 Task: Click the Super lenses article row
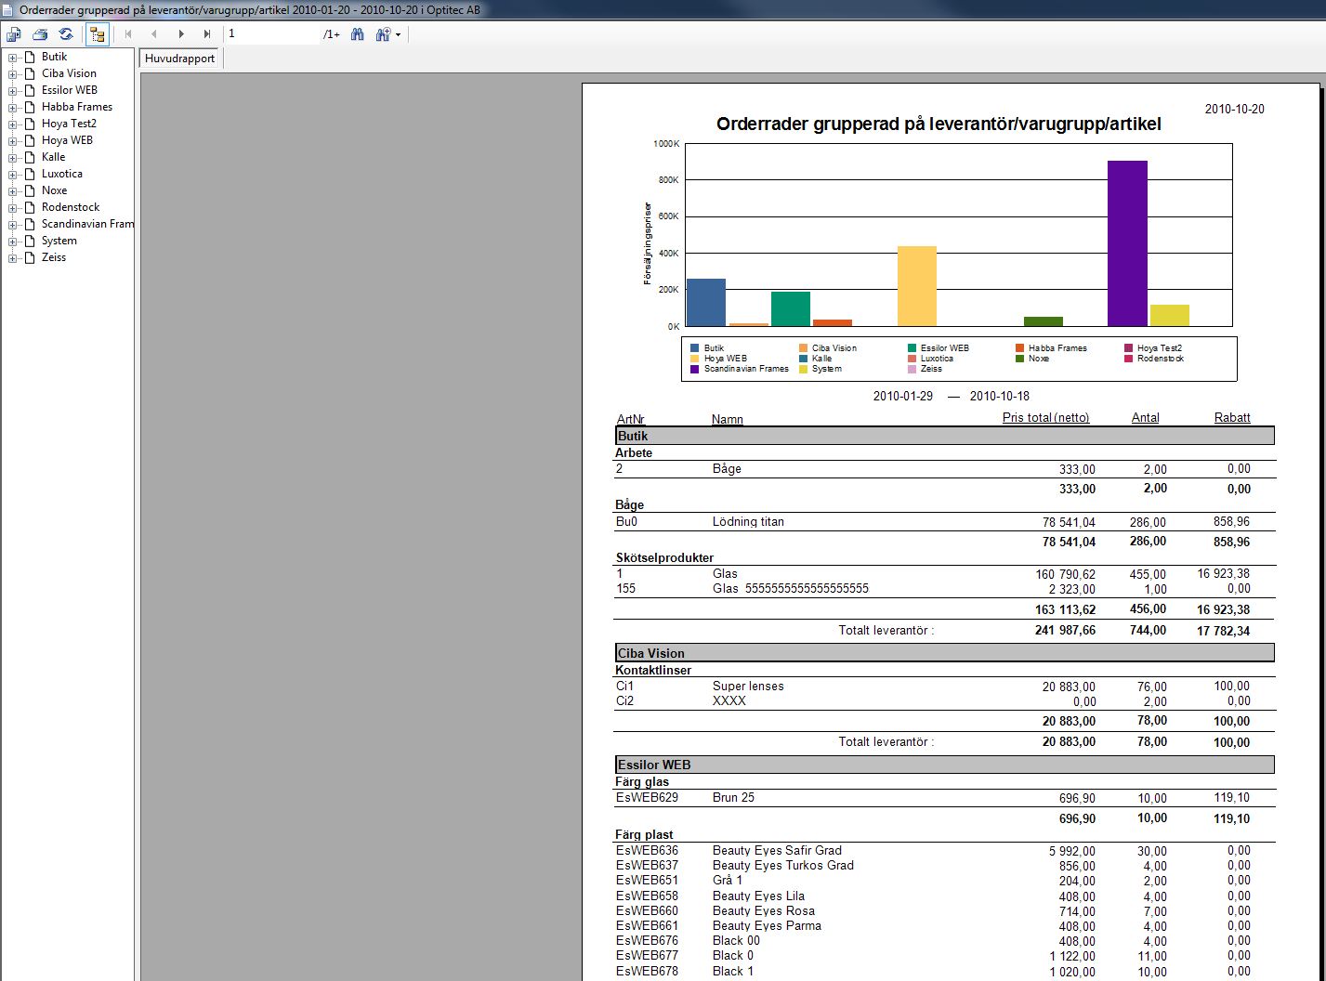click(x=945, y=687)
